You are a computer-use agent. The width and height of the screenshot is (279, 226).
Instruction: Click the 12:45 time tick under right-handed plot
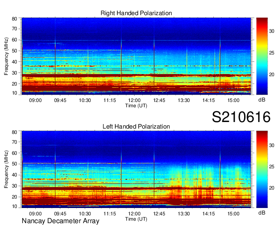click(159, 100)
